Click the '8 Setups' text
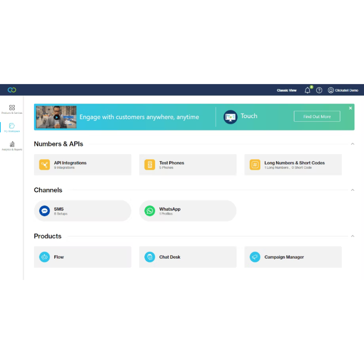The width and height of the screenshot is (364, 364). click(x=60, y=214)
